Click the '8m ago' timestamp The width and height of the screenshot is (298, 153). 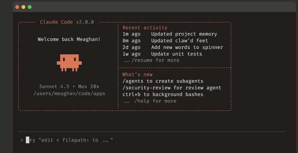131,41
